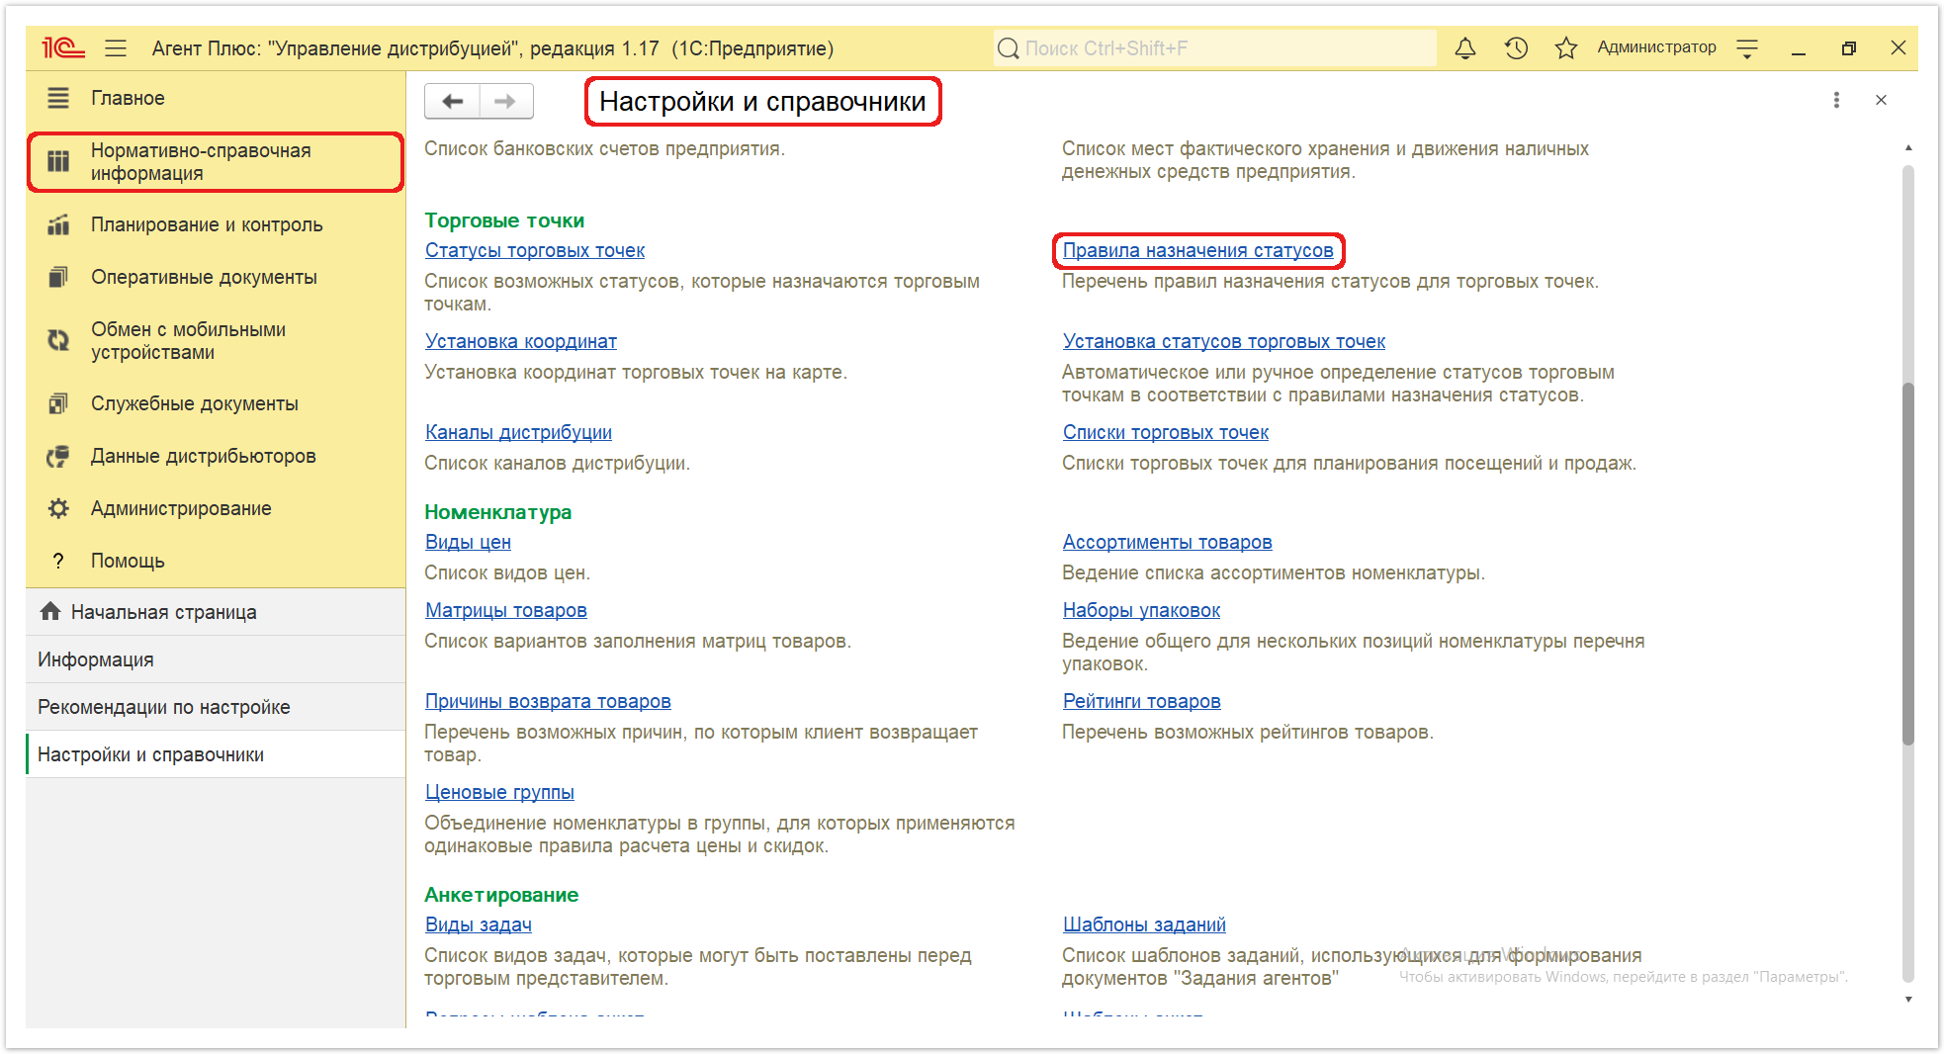Open Виды цен link
The width and height of the screenshot is (1944, 1054).
click(468, 542)
